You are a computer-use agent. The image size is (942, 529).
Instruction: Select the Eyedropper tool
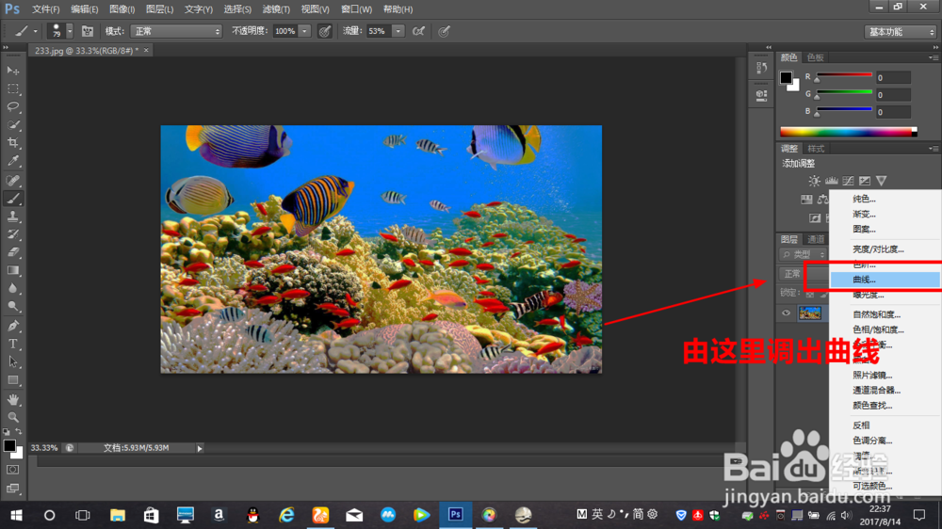pyautogui.click(x=12, y=161)
